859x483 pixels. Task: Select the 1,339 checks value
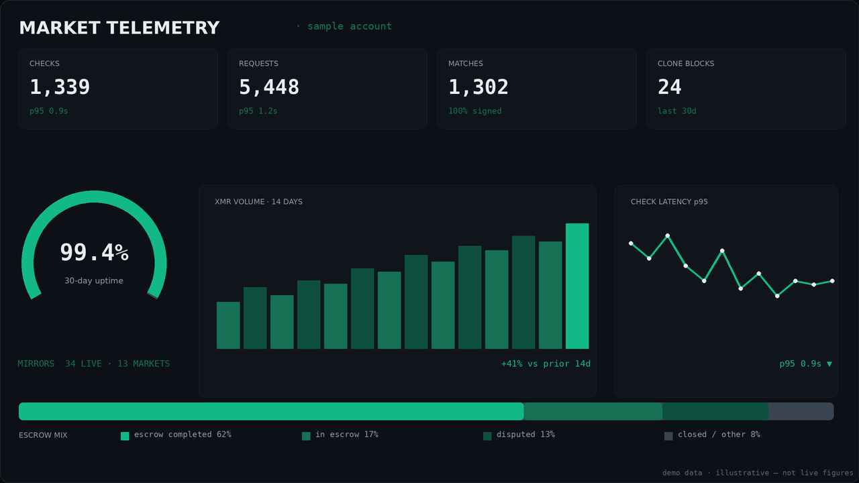[x=60, y=87]
